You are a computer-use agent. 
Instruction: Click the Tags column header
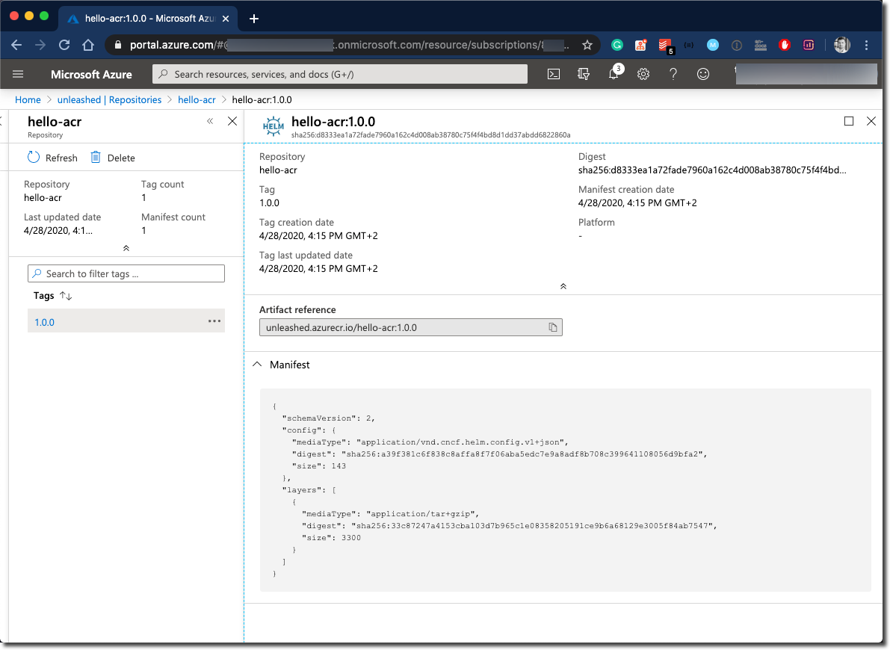43,296
